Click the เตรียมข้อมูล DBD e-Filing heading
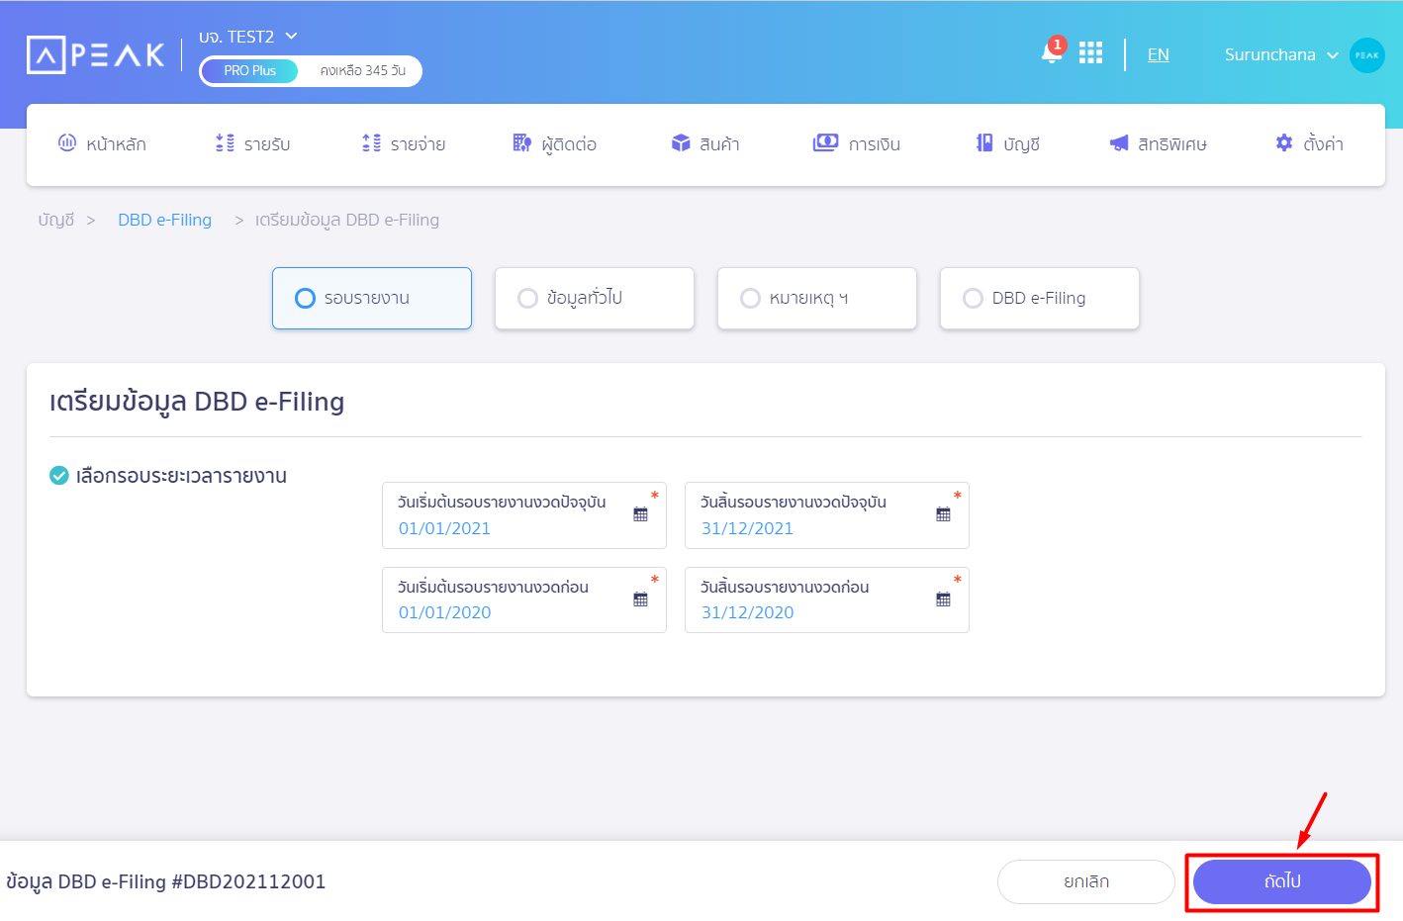This screenshot has height=921, width=1403. tap(197, 402)
